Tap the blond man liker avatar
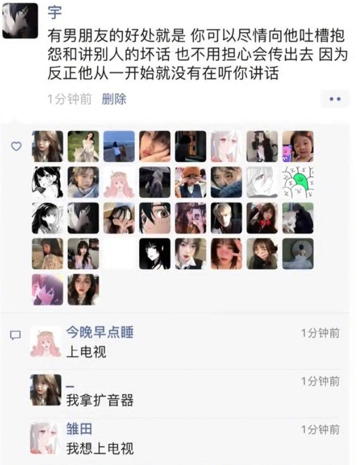The image size is (358, 465). 226,218
